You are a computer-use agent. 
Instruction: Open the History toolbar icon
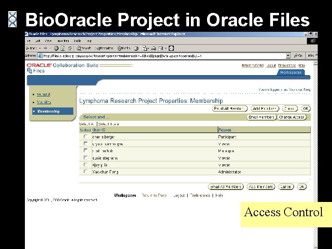[136, 48]
